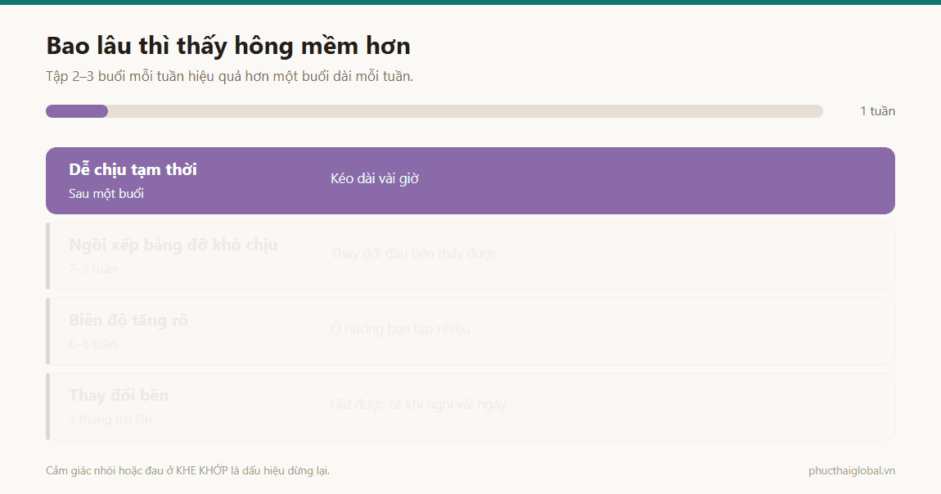Click the timeline progress bar
Viewport: 941px width, 494px height.
click(434, 111)
